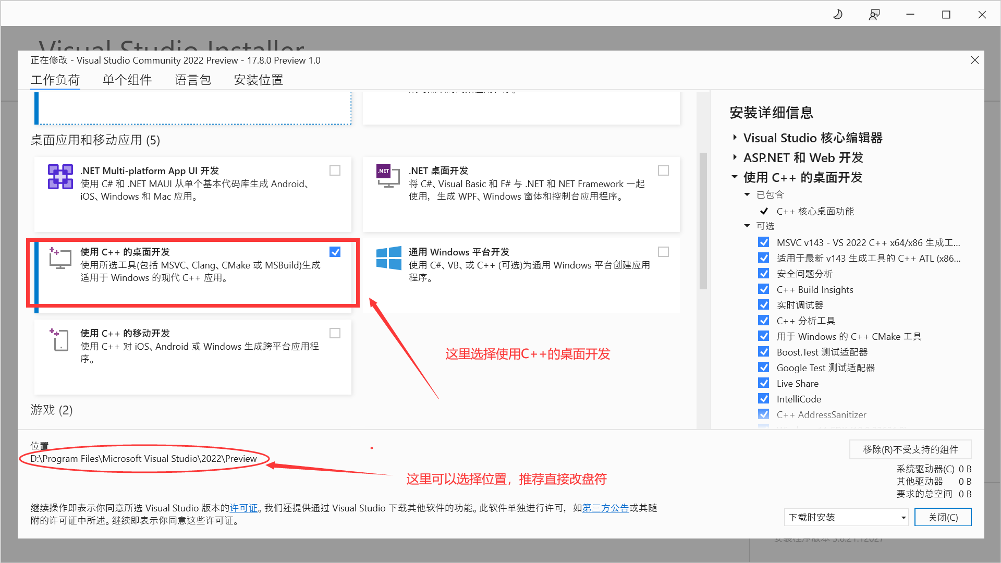Viewport: 1001px width, 563px height.
Task: Click the 关闭(C) button
Action: (x=943, y=517)
